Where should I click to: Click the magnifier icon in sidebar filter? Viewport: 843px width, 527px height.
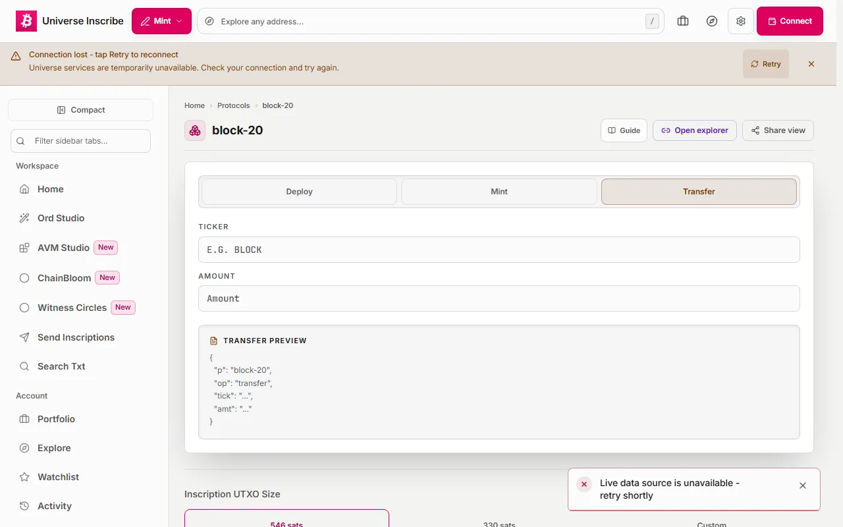coord(20,141)
